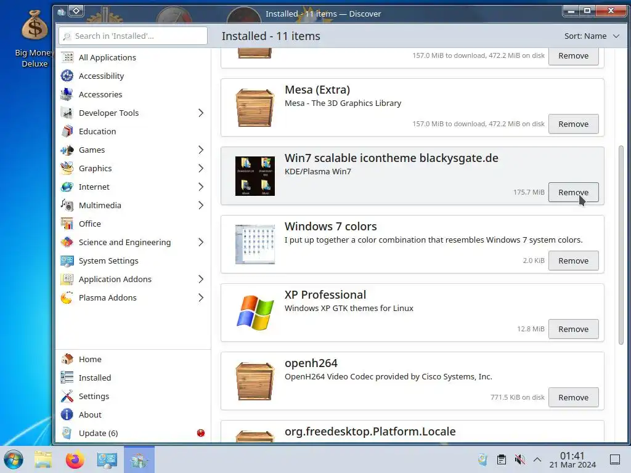Click the installed list vertical scrollbar
Viewport: 631px width, 473px height.
[x=621, y=245]
